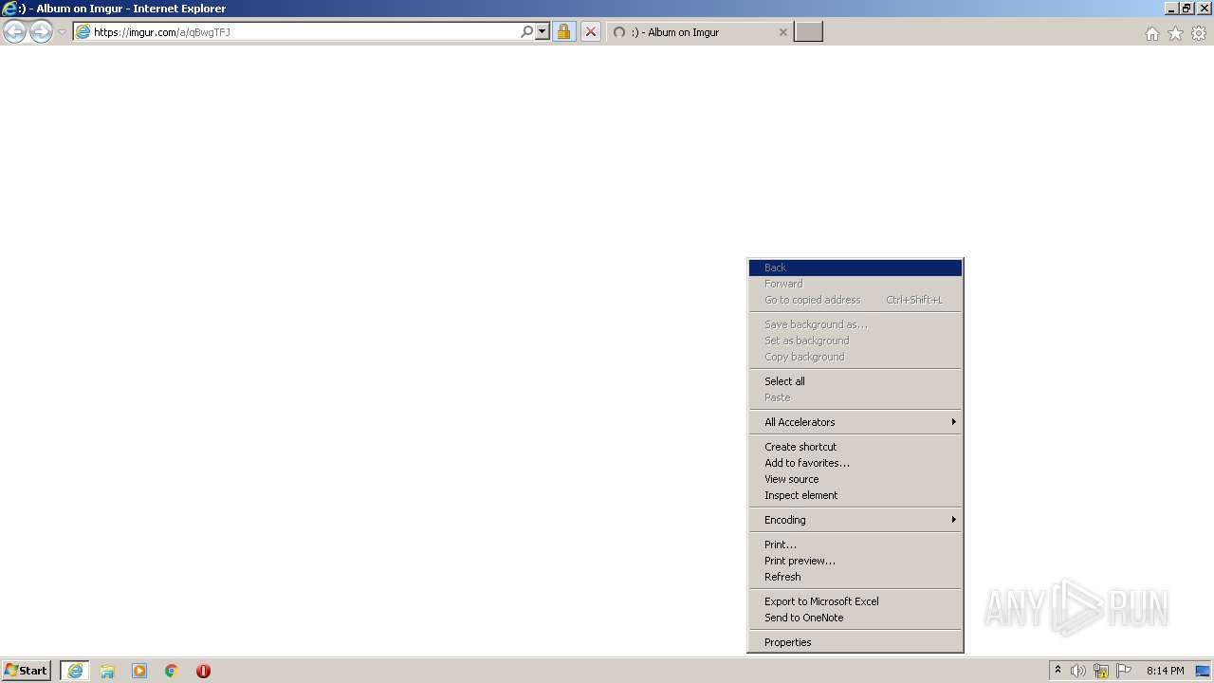Go to the Home page icon

[1151, 33]
